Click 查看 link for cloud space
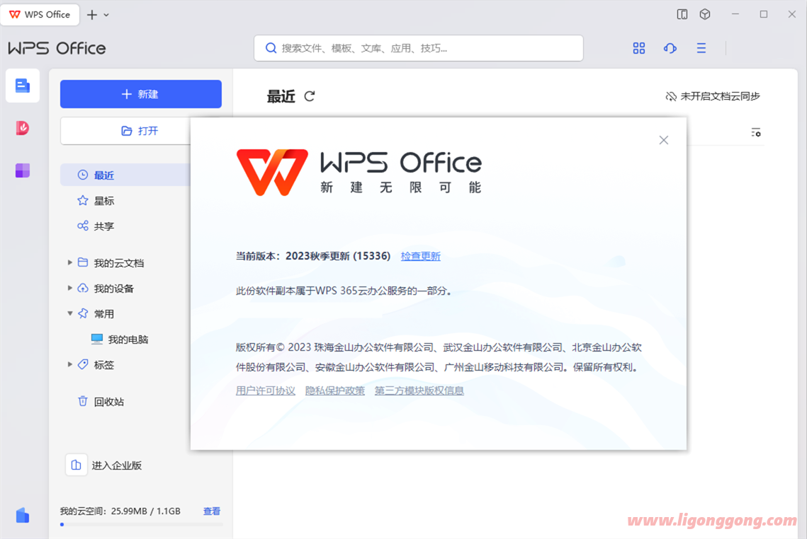 coord(212,511)
